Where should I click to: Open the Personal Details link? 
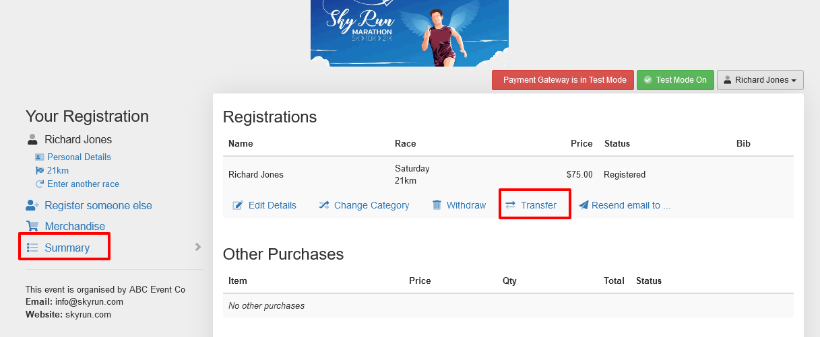click(79, 157)
